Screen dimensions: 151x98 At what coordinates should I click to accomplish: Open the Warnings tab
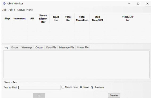coord(27,47)
